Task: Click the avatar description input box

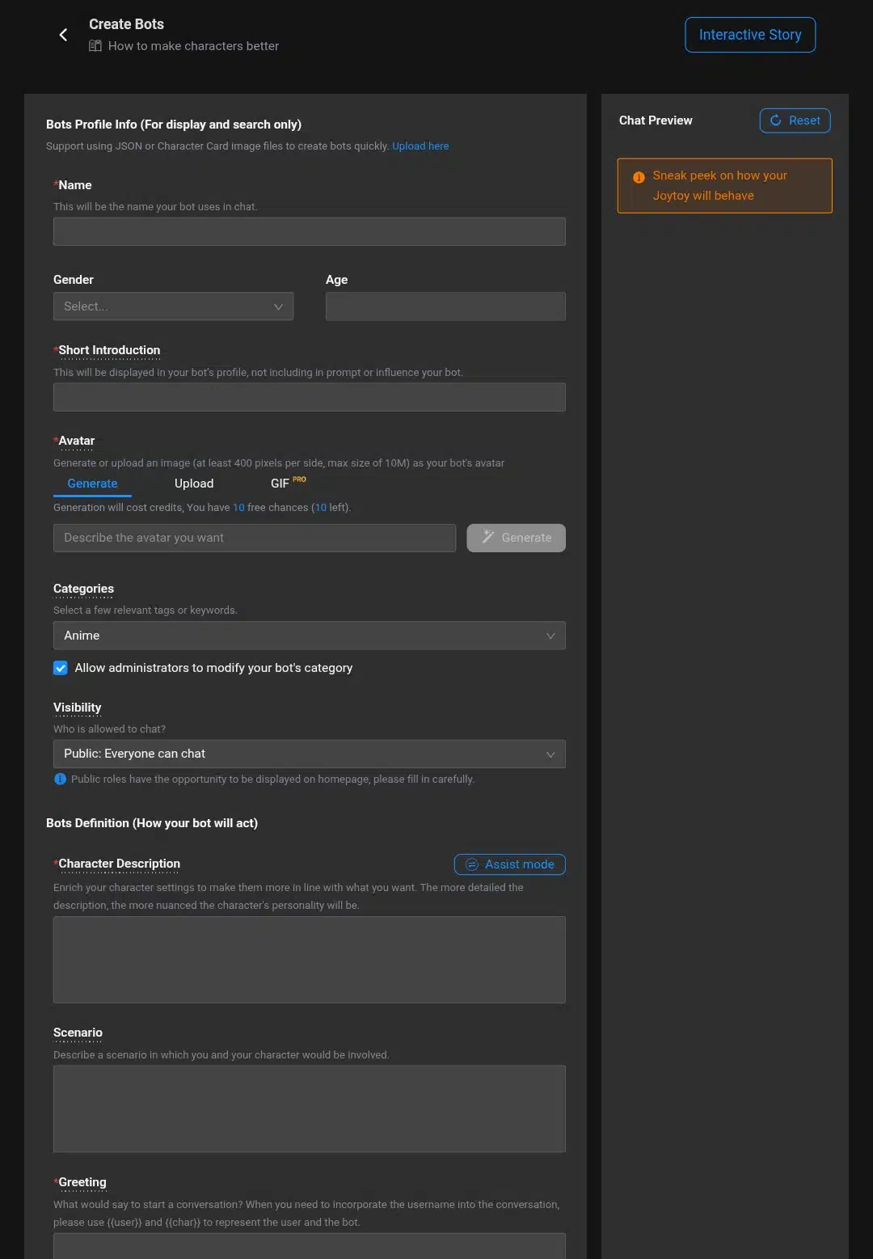Action: tap(255, 538)
